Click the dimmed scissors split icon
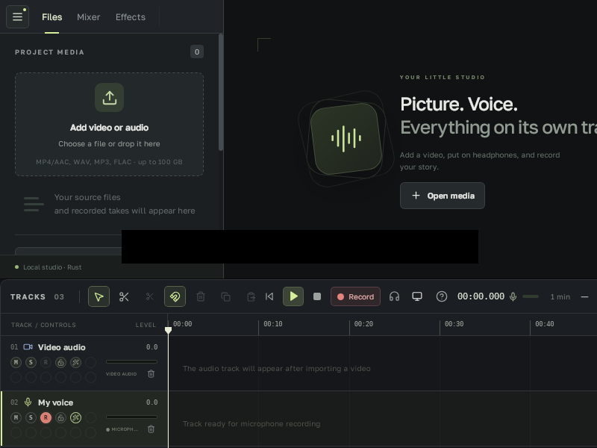This screenshot has height=448, width=597. click(x=150, y=296)
